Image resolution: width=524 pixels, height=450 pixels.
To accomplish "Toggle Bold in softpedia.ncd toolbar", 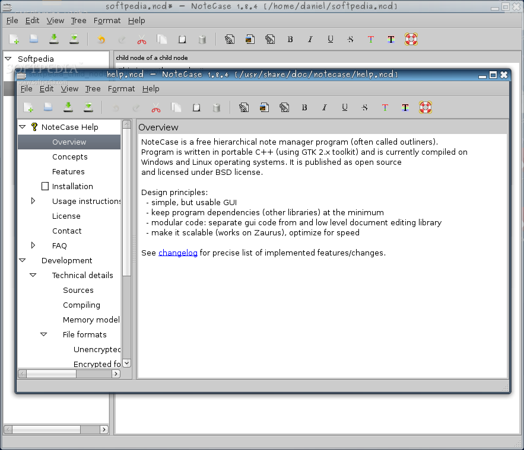I will 290,39.
